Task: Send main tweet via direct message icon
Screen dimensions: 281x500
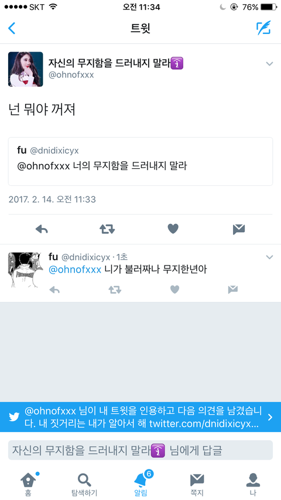Action: 239,229
